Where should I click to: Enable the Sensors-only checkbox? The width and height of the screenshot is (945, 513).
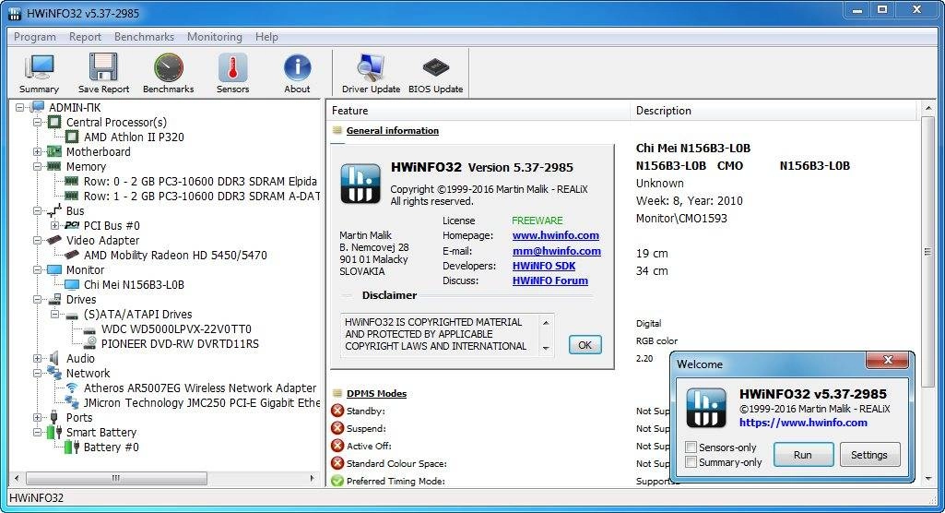691,447
